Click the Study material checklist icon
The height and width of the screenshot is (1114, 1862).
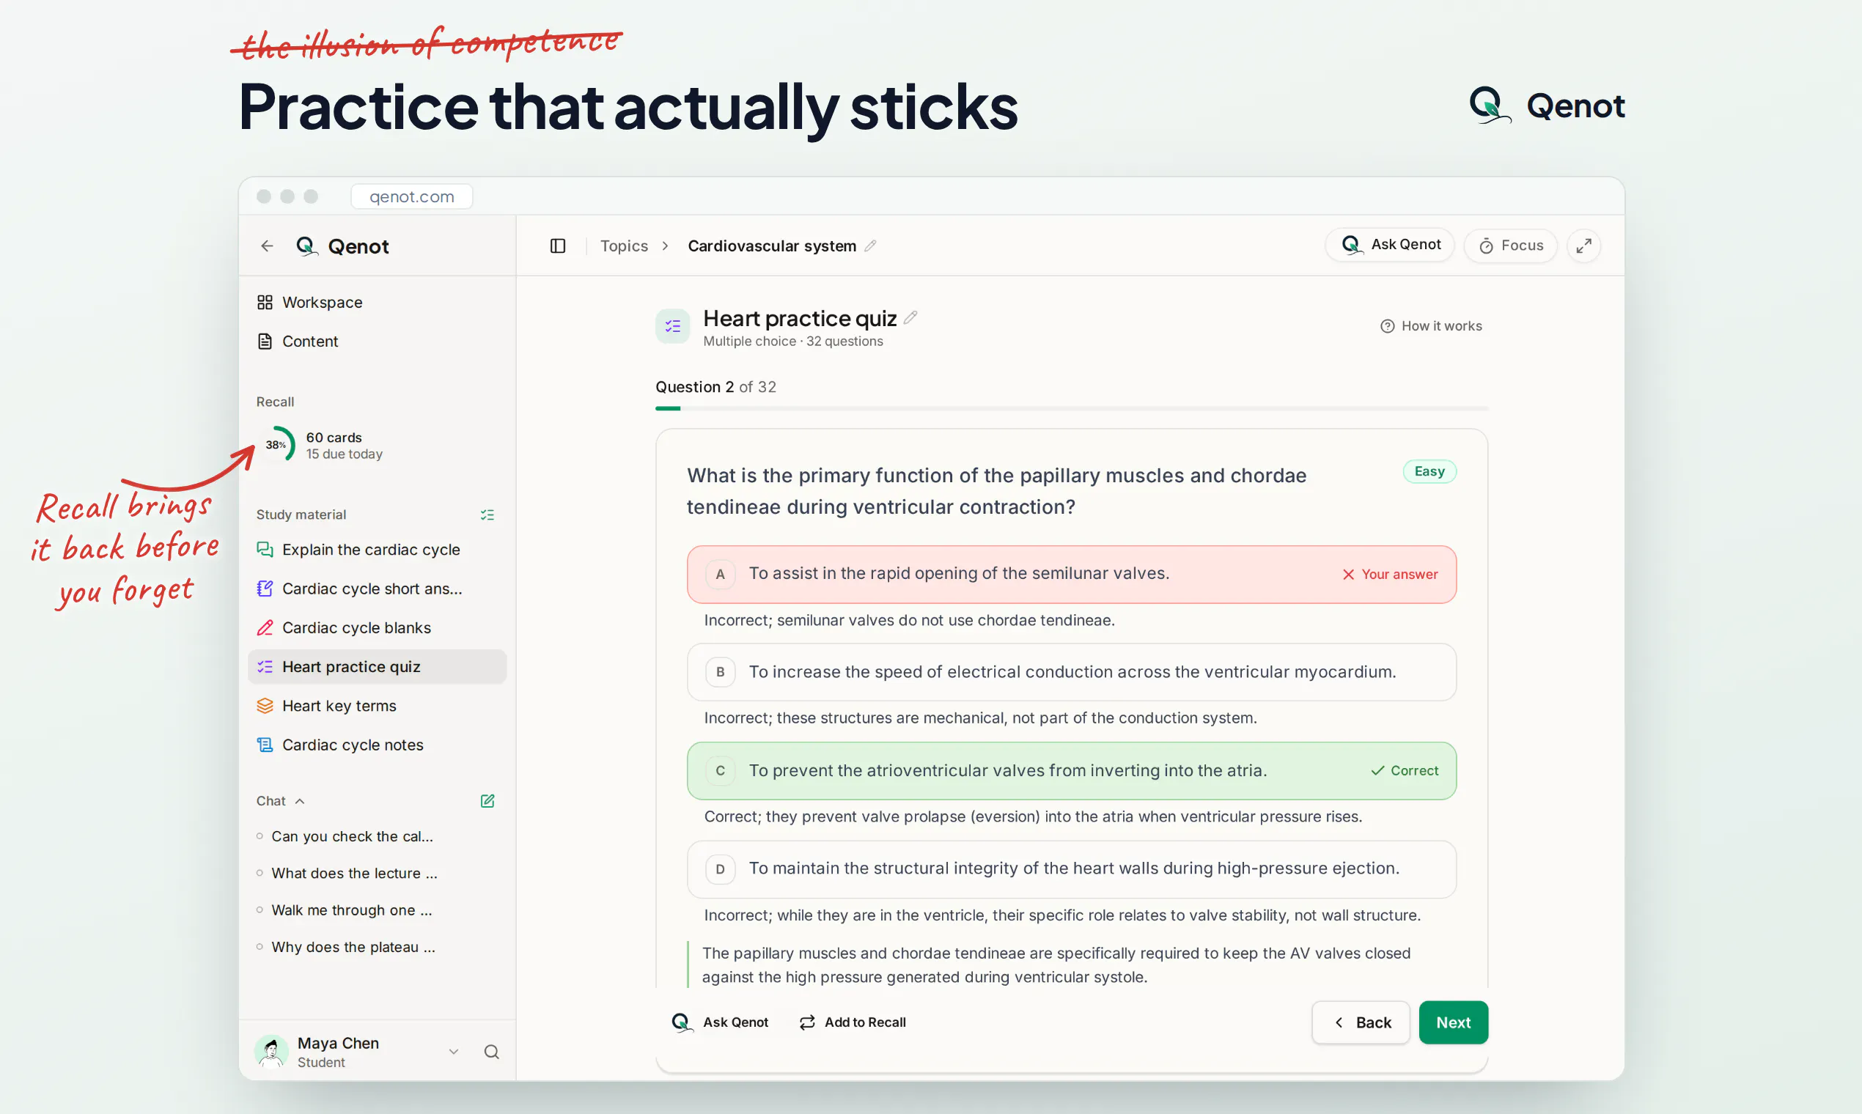(x=487, y=515)
